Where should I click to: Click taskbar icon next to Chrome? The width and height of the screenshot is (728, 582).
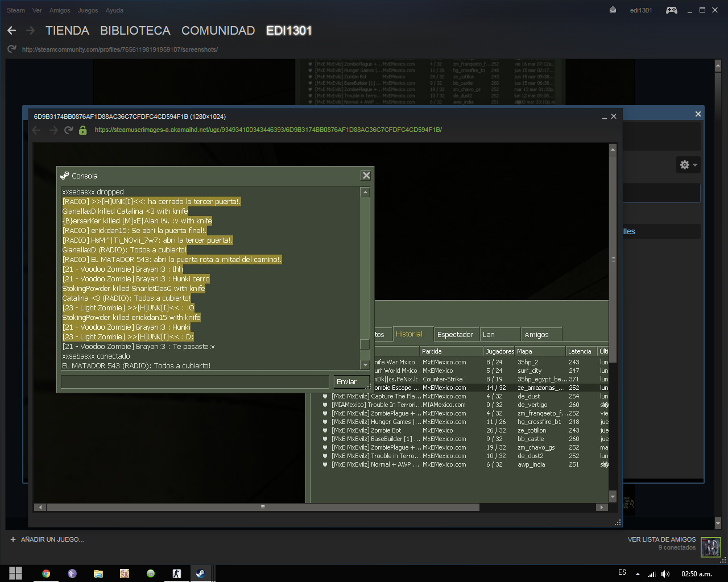(x=72, y=573)
